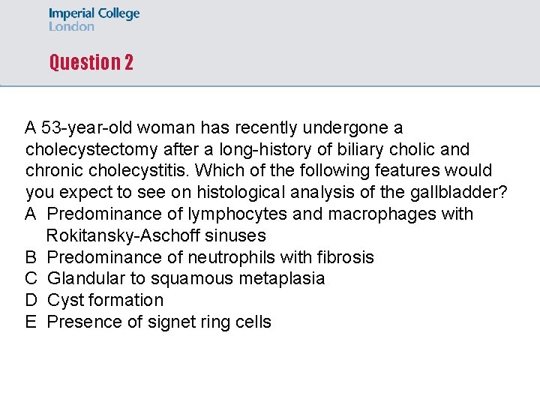Select answer letter D
540x405 pixels.
point(31,301)
